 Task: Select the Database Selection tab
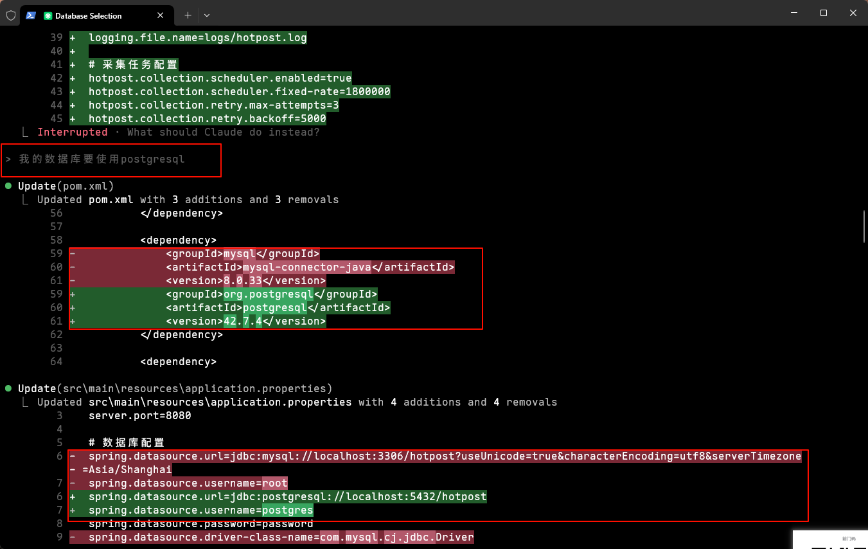click(90, 15)
